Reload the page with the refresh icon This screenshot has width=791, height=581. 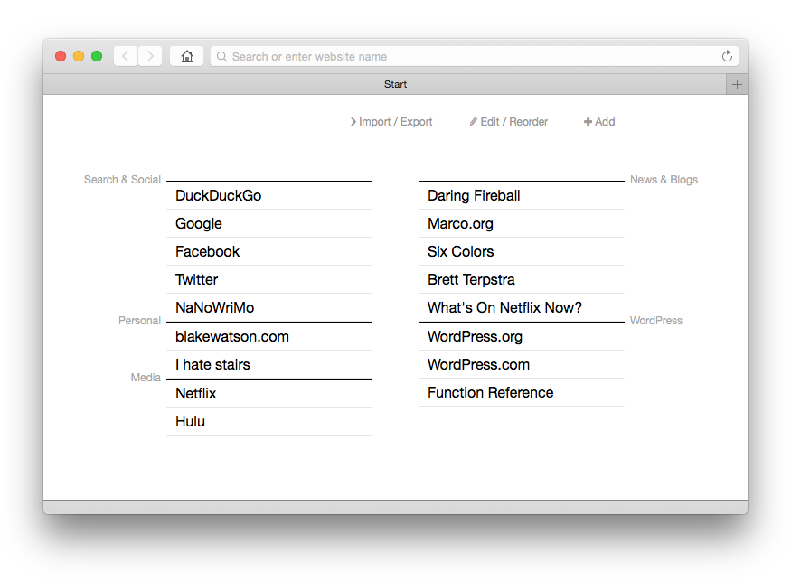[727, 56]
